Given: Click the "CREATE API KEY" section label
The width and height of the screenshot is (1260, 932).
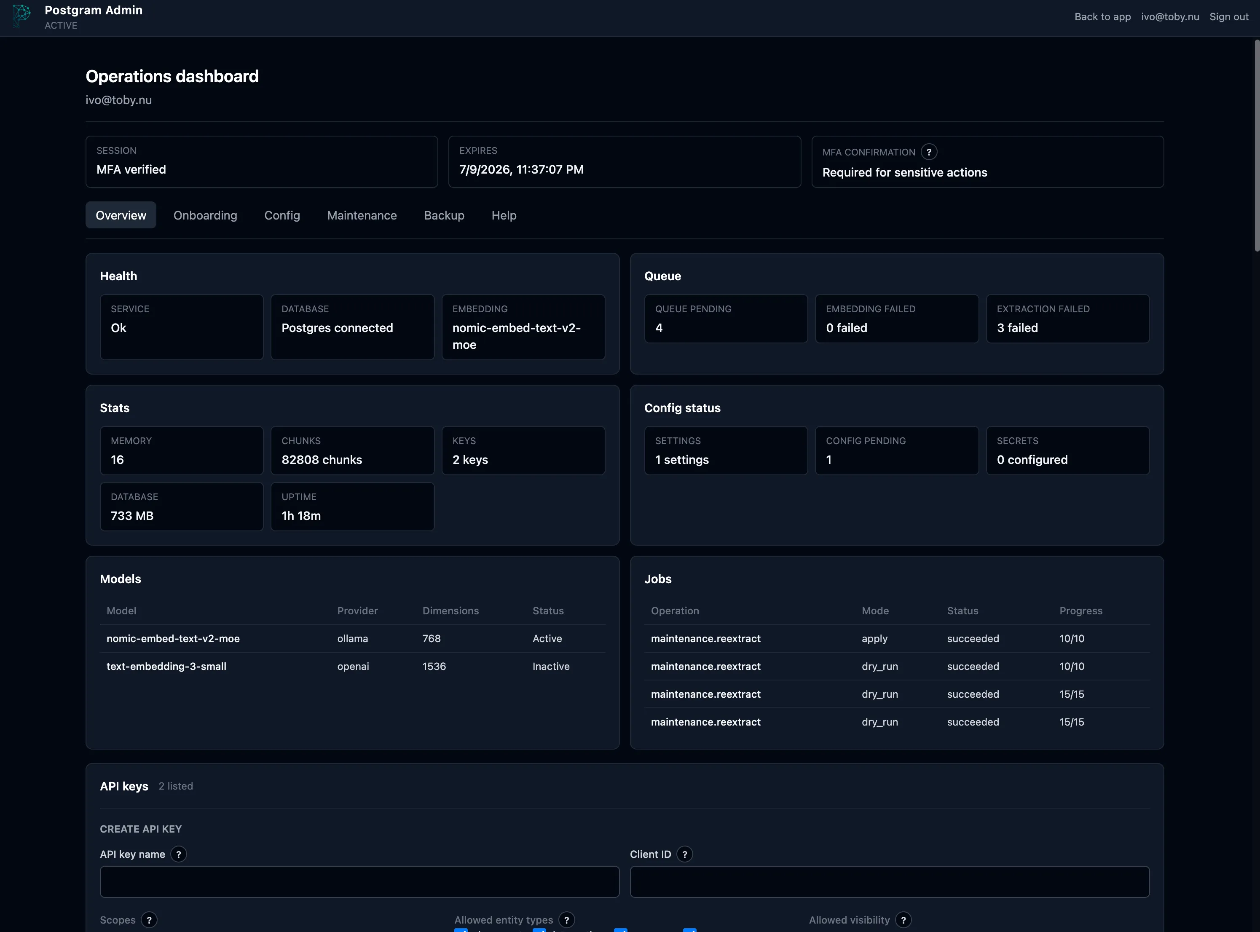Looking at the screenshot, I should pos(141,829).
